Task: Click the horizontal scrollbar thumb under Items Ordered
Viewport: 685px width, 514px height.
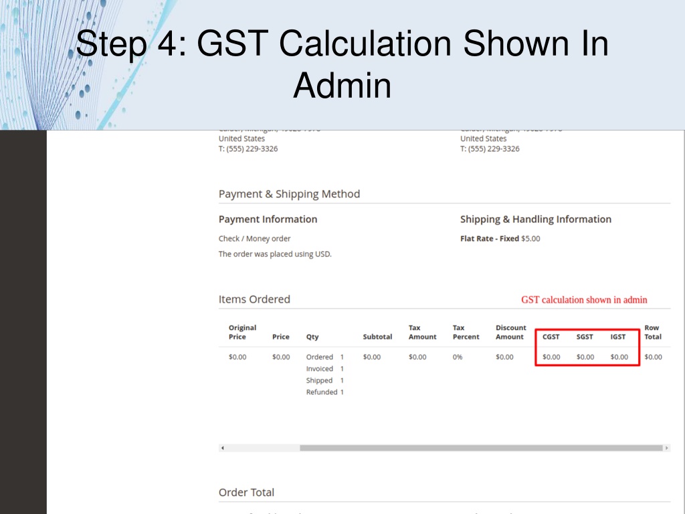Action: [481, 448]
